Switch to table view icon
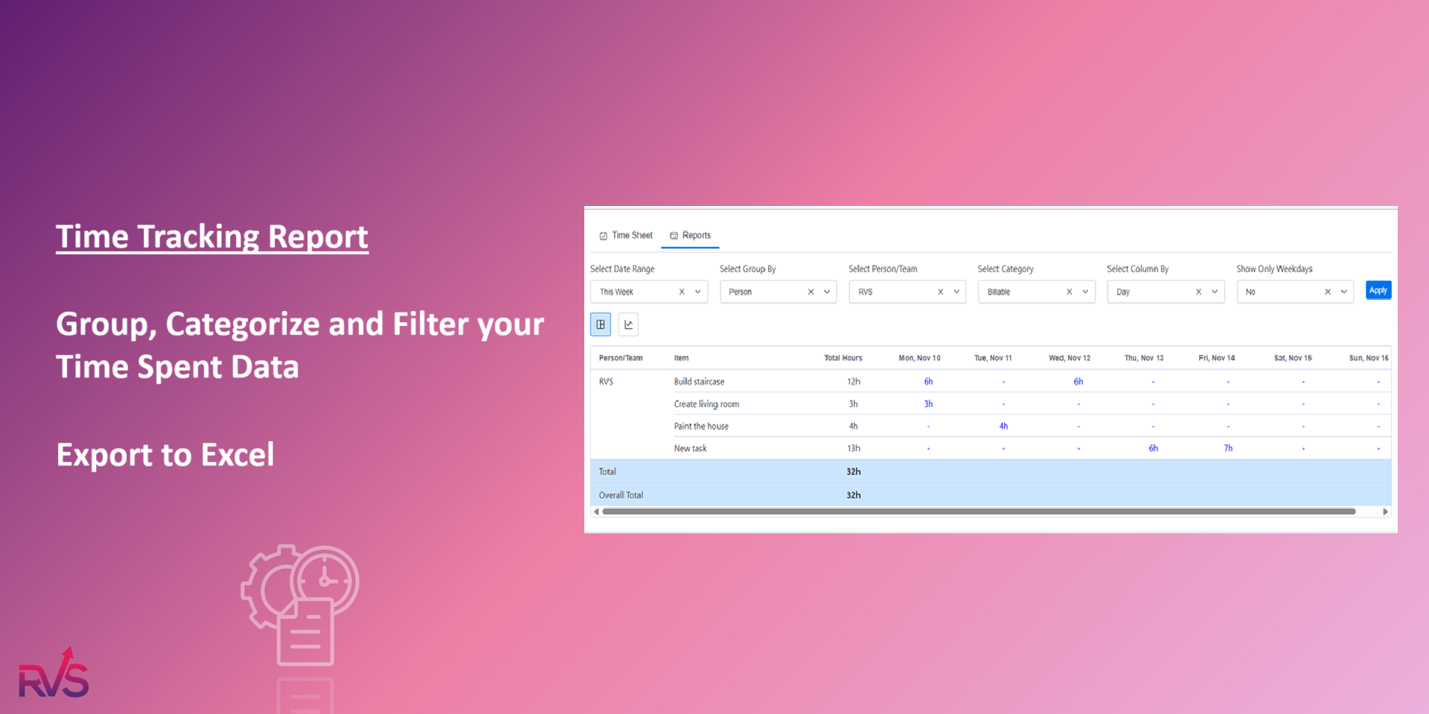This screenshot has height=714, width=1429. (x=601, y=324)
